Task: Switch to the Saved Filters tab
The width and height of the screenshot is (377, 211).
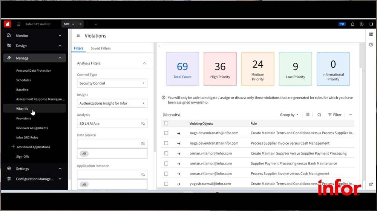Action: (101, 48)
